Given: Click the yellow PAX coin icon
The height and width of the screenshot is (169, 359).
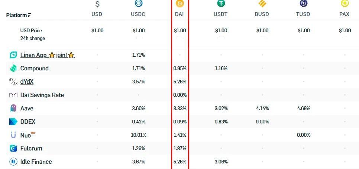Looking at the screenshot, I should pyautogui.click(x=345, y=4).
